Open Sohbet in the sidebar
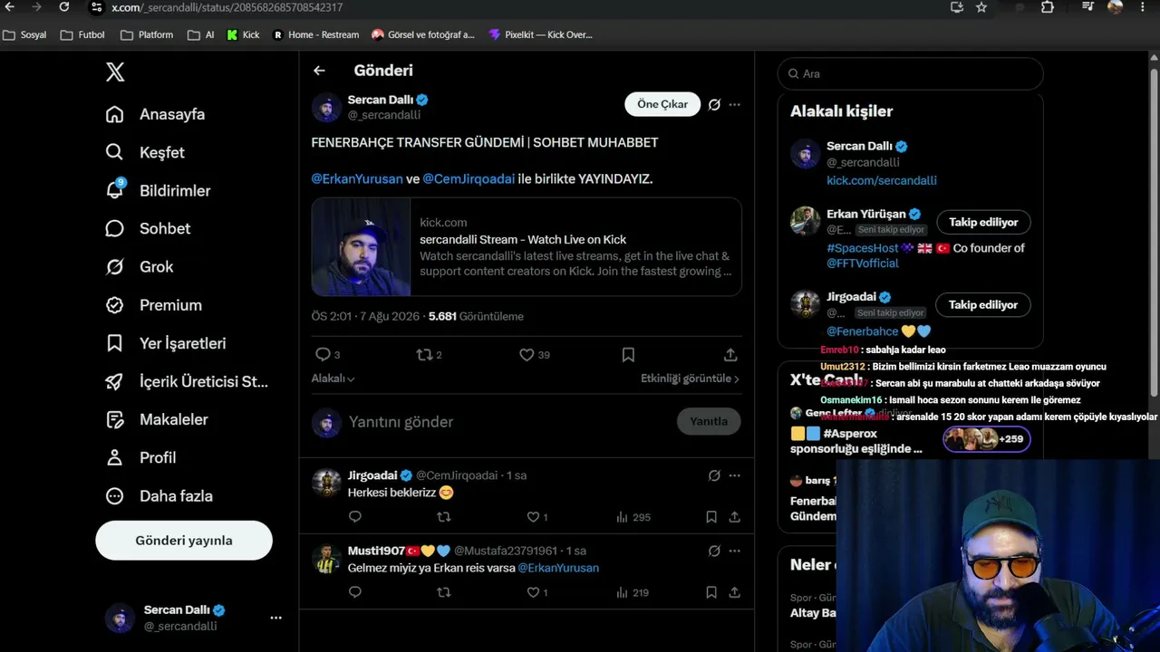This screenshot has height=652, width=1160. pos(148,229)
